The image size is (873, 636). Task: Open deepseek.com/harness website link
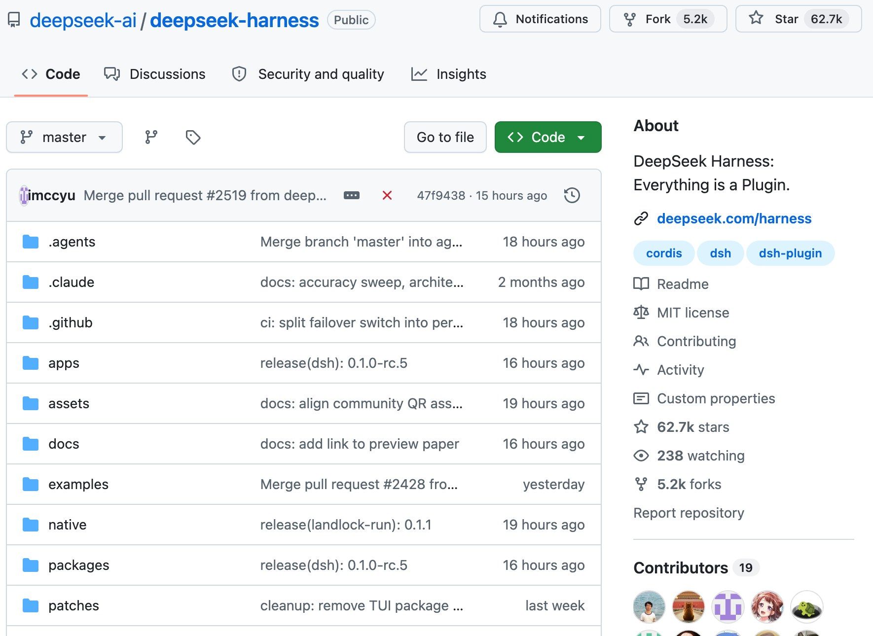pyautogui.click(x=734, y=218)
